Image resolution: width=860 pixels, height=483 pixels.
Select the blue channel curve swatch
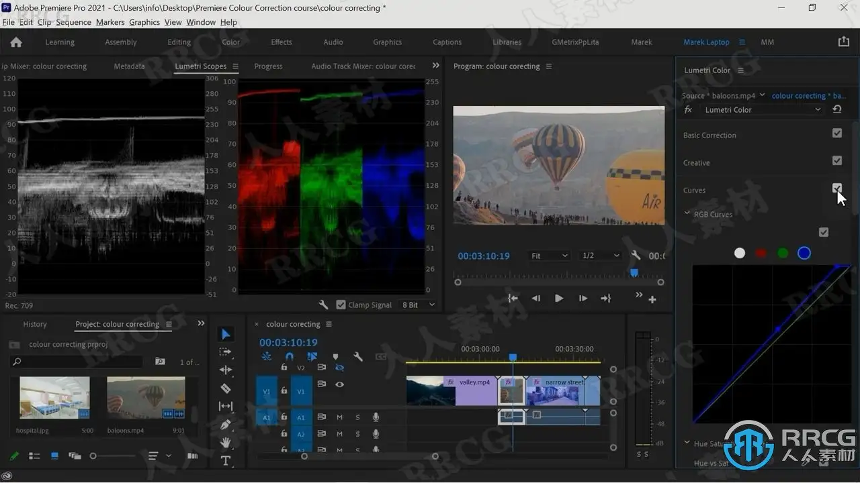pyautogui.click(x=804, y=253)
